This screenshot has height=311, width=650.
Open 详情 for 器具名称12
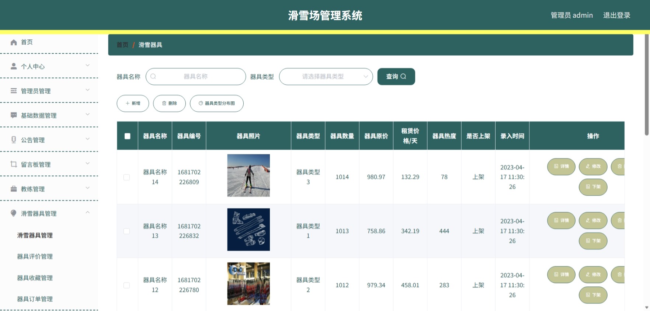tap(561, 275)
